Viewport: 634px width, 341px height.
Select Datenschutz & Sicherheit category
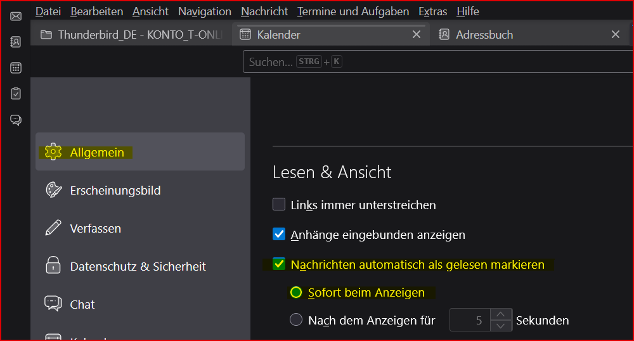click(140, 266)
